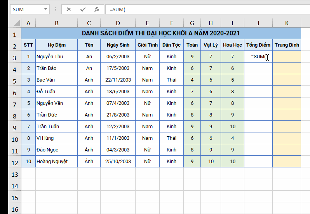Screen dimensions: 310x214
Task: Click Thái ethnicity for Bạc Văn
Action: click(x=171, y=80)
